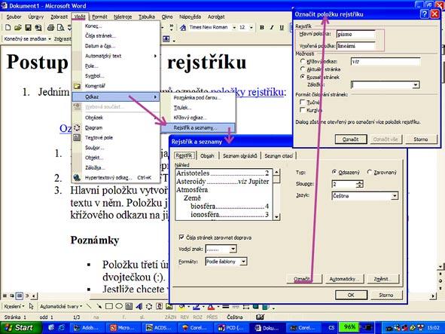The width and height of the screenshot is (445, 334).
Task: Choose Hypertextový odkaz from Vložit menu
Action: coord(117,178)
